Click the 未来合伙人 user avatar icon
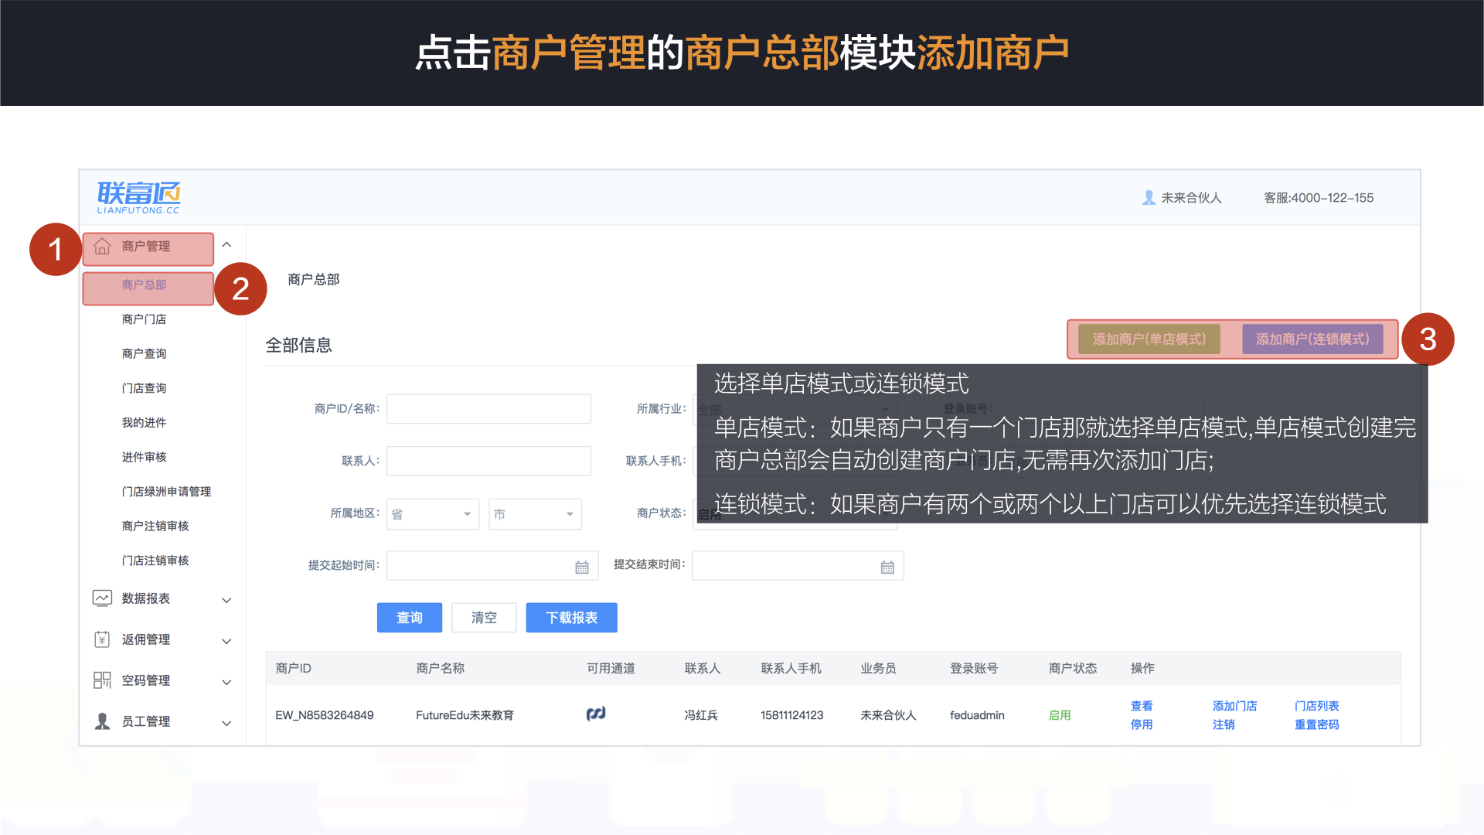The image size is (1484, 835). pos(1149,198)
